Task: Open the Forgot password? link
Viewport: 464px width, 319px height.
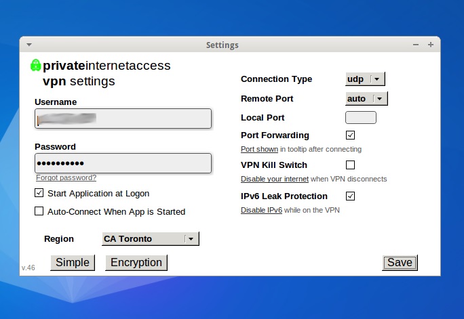Action: pos(66,177)
